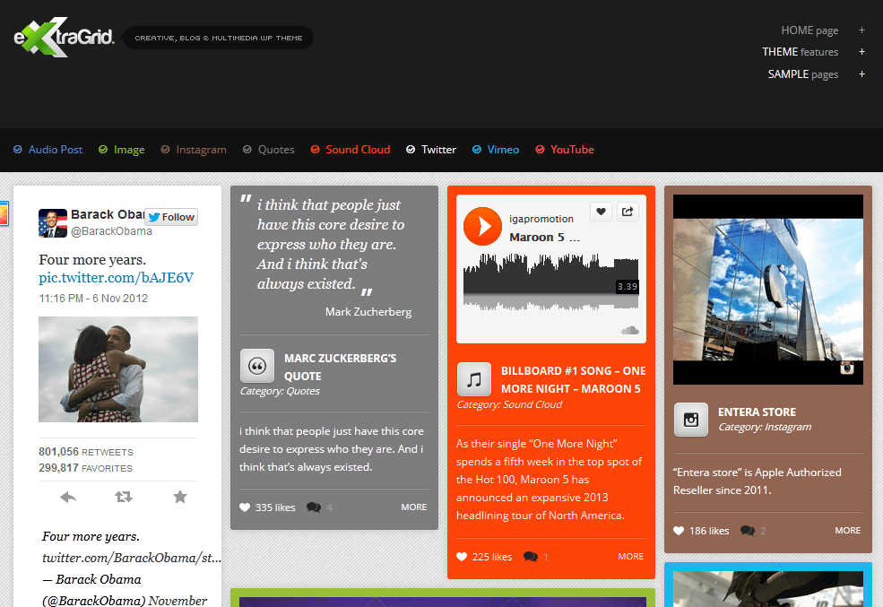Toggle the Image filter check
Image resolution: width=883 pixels, height=607 pixels.
click(103, 149)
